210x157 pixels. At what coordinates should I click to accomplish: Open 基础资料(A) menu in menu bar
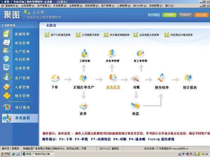(x=12, y=6)
